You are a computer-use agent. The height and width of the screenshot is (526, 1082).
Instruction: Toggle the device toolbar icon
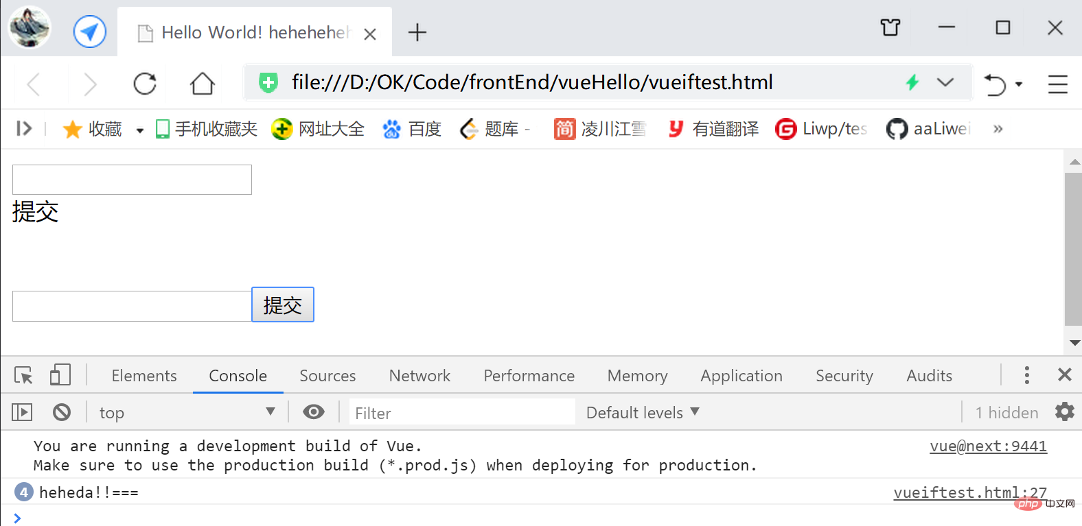(x=60, y=375)
